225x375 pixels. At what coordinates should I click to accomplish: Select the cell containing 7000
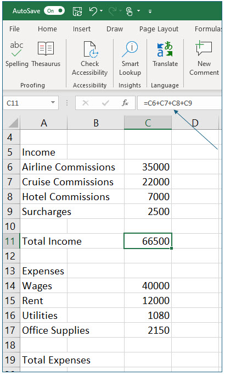(x=148, y=197)
